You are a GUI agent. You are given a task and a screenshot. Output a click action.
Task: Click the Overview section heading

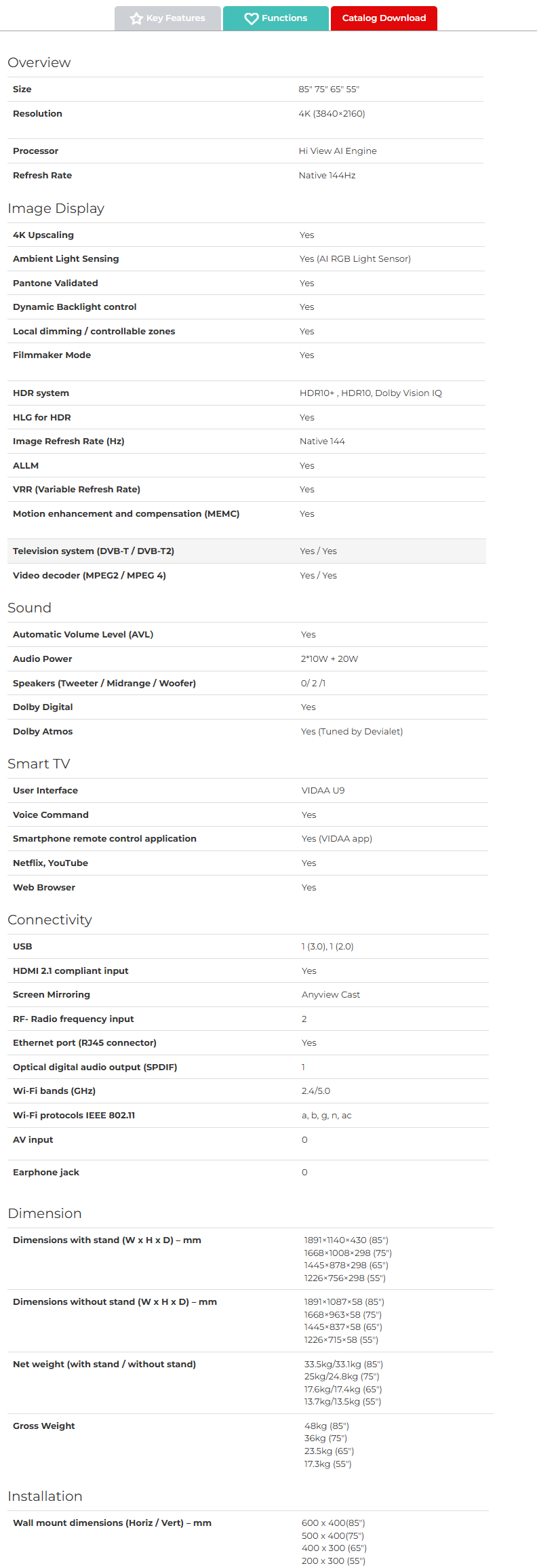click(x=39, y=62)
